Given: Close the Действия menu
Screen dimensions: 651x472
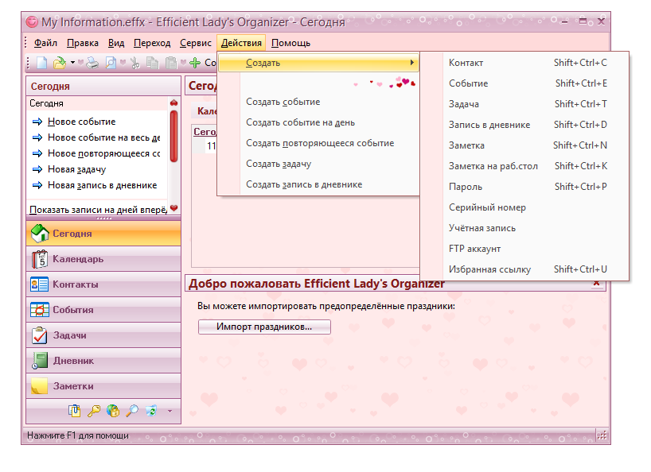Looking at the screenshot, I should (x=241, y=43).
